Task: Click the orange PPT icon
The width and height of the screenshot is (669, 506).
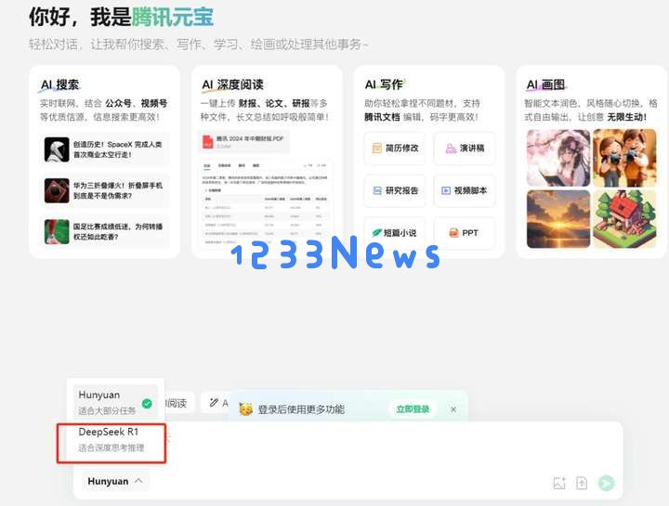Action: 453,233
